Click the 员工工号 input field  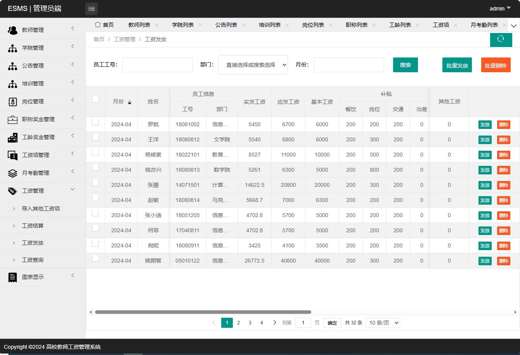pyautogui.click(x=157, y=64)
